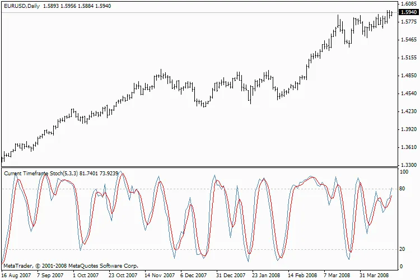Select the stochastic 100 scale value

pyautogui.click(x=403, y=171)
